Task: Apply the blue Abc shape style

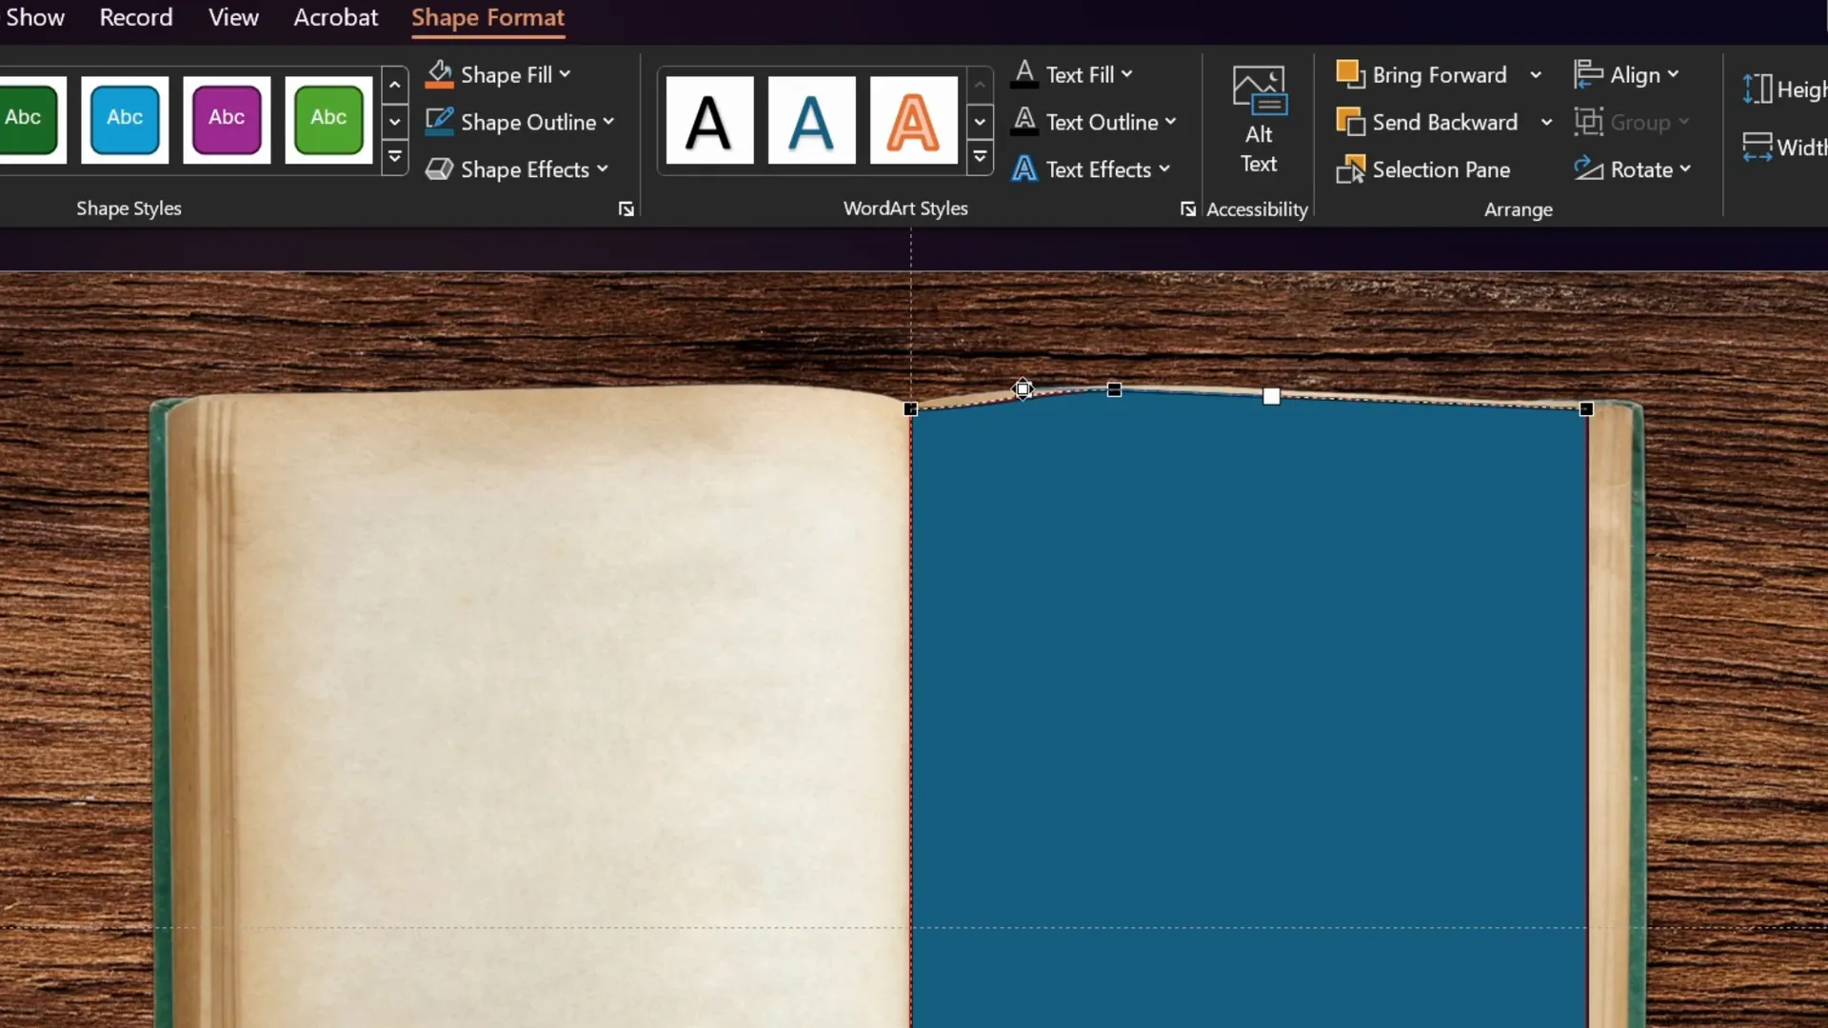Action: pyautogui.click(x=125, y=119)
